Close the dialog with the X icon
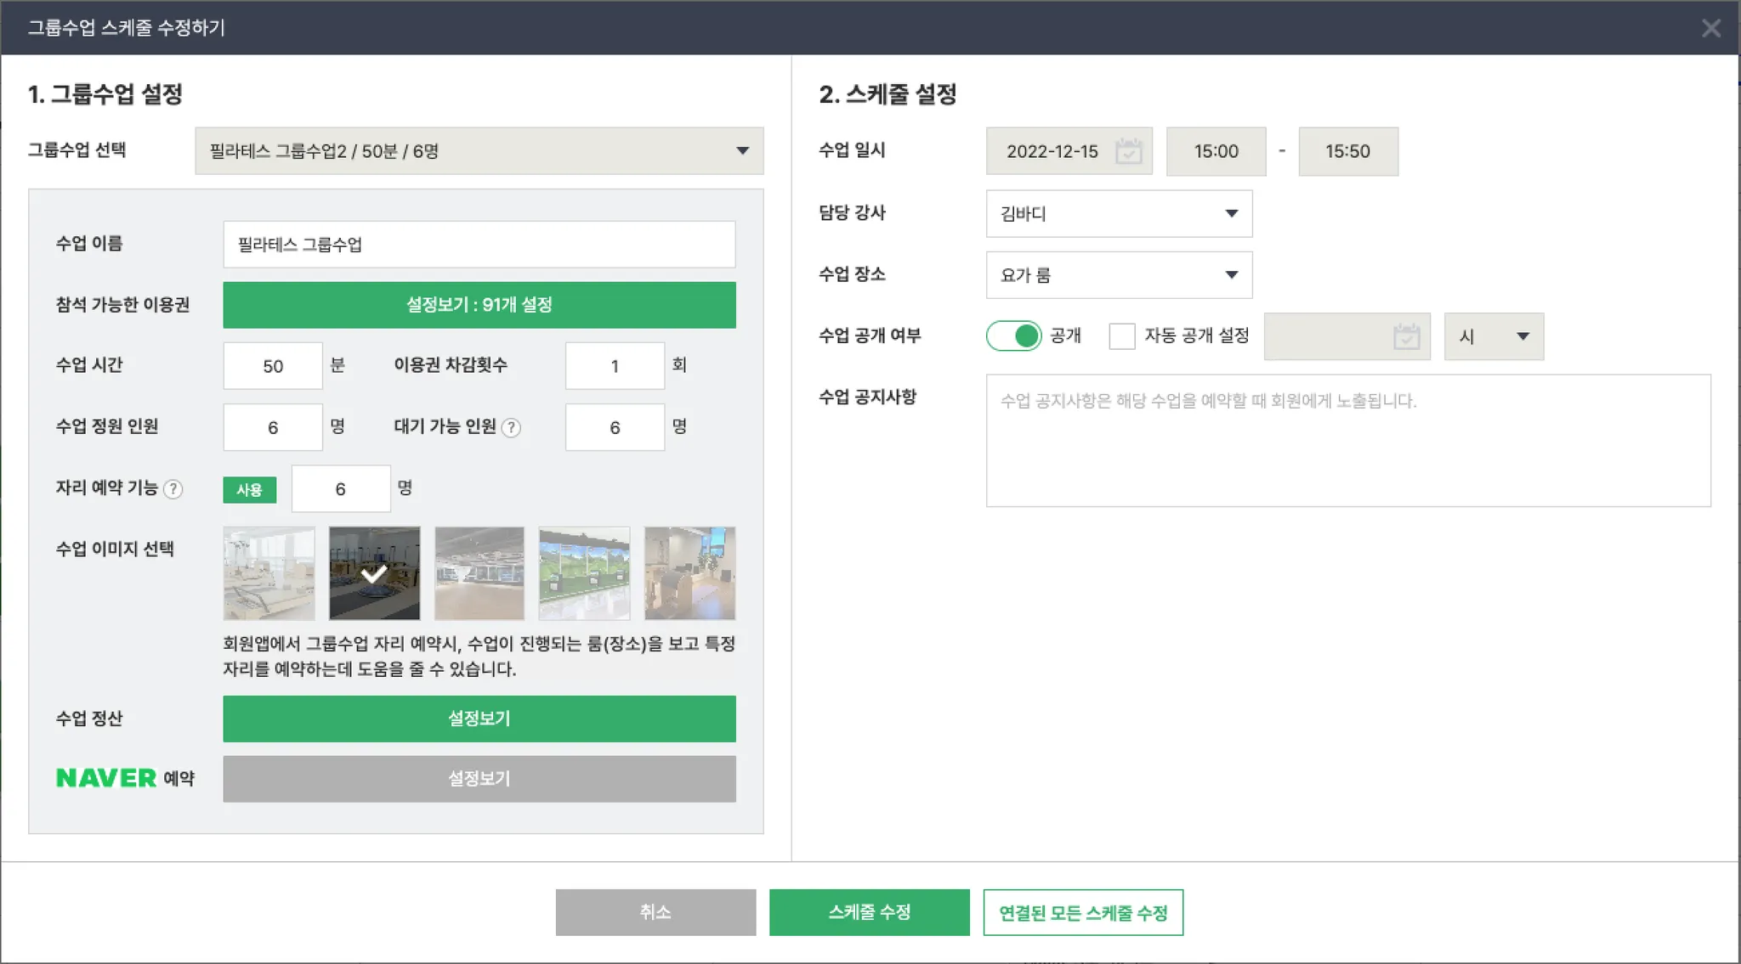This screenshot has height=964, width=1741. pos(1711,28)
